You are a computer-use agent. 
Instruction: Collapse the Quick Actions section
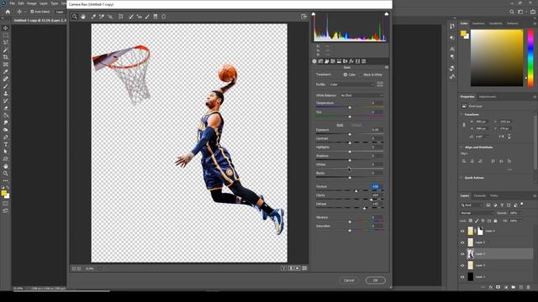[x=462, y=178]
